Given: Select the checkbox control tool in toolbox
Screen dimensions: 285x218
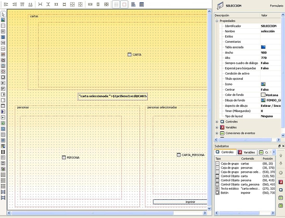Looking at the screenshot, I should (x=3, y=89).
